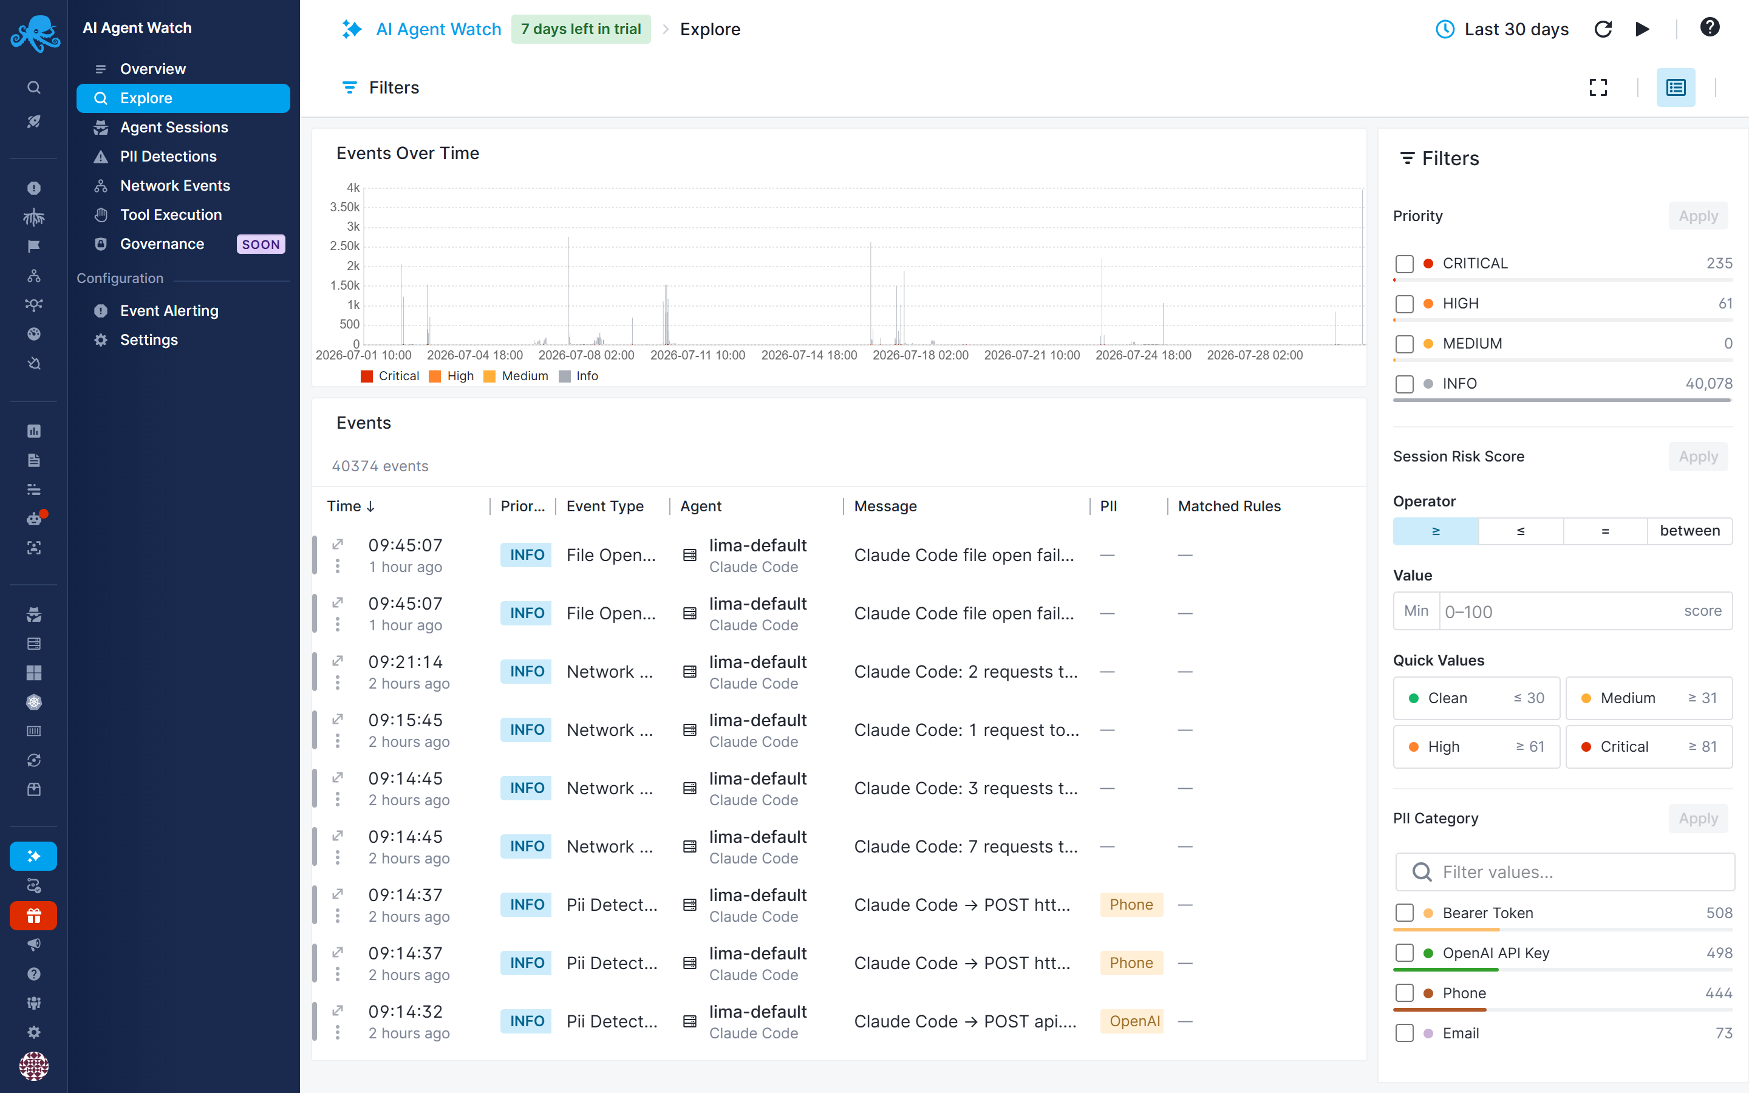Screen dimensions: 1749x1093
Task: Open Network Events in the sidebar
Action: pos(183,185)
